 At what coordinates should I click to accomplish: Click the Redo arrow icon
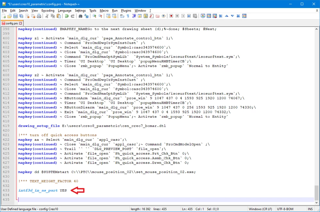(72, 16)
